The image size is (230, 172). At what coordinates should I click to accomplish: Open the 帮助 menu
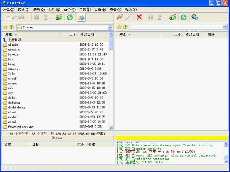pyautogui.click(x=131, y=10)
